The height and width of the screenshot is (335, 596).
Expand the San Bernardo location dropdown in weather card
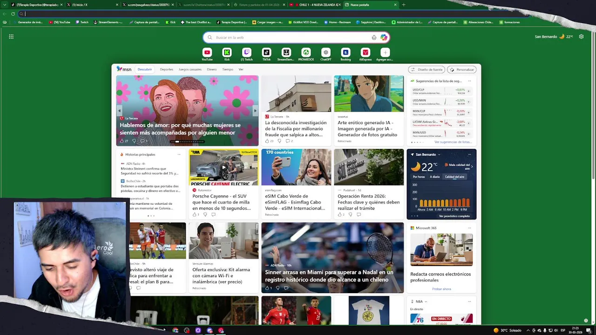coord(439,154)
